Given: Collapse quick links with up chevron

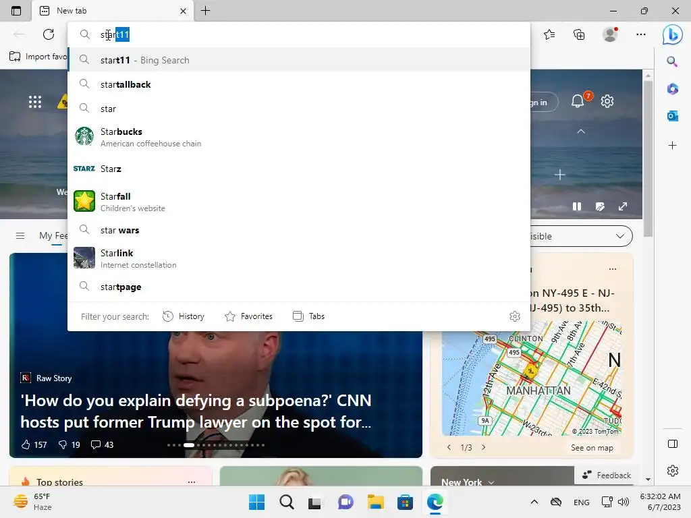Looking at the screenshot, I should [x=581, y=132].
